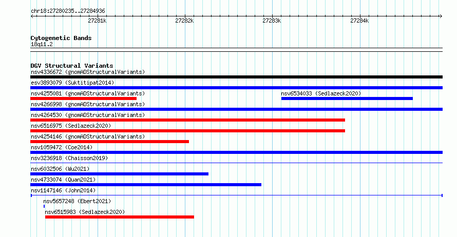Open nsv4266998 gnomAD variant label
Viewport: 457px width, 237px height.
88,104
